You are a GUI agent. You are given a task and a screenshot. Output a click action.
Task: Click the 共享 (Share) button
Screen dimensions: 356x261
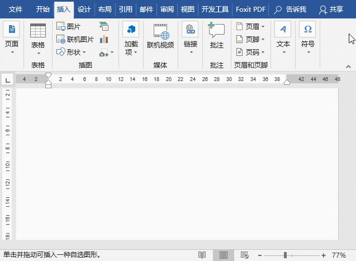331,9
